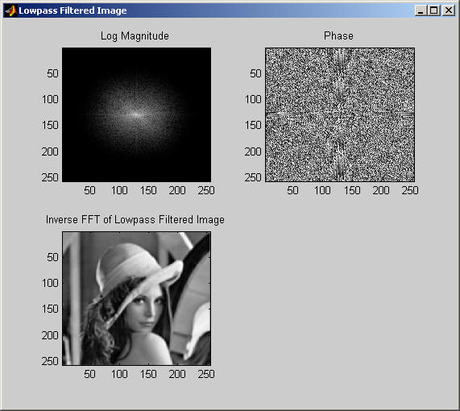Click y-axis label 200 of Phase plot
The height and width of the screenshot is (411, 460).
[253, 152]
